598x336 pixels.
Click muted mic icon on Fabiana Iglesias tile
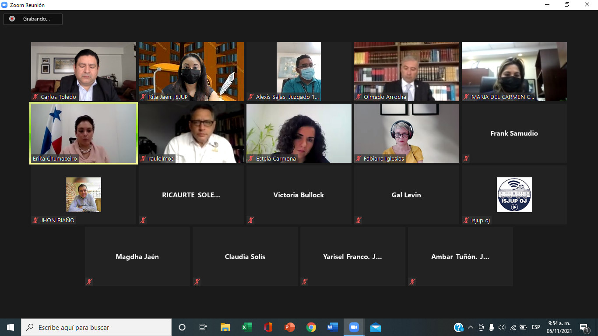pos(359,159)
